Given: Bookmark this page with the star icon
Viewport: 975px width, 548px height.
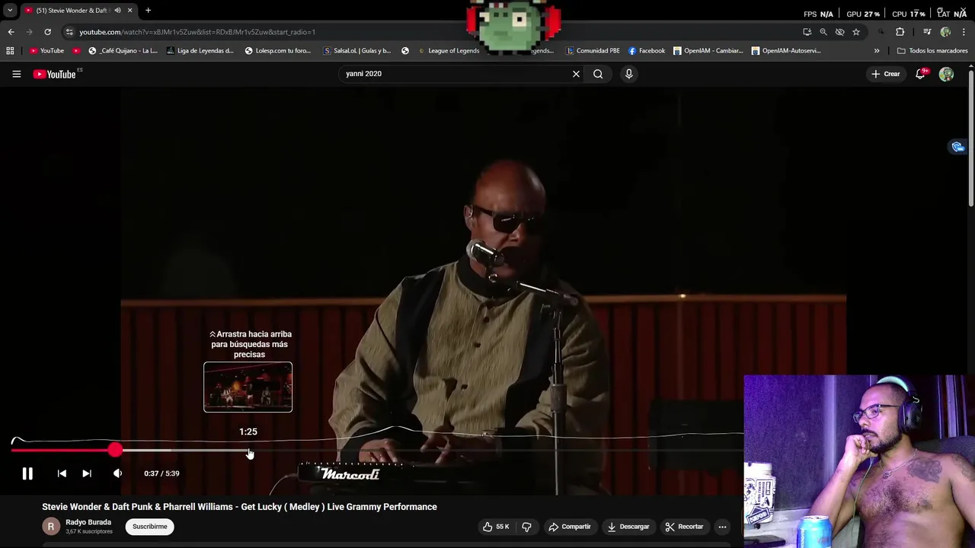Looking at the screenshot, I should 856,32.
